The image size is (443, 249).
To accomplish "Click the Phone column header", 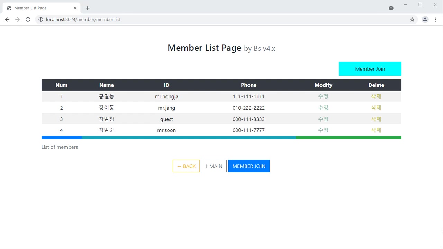I will click(248, 85).
